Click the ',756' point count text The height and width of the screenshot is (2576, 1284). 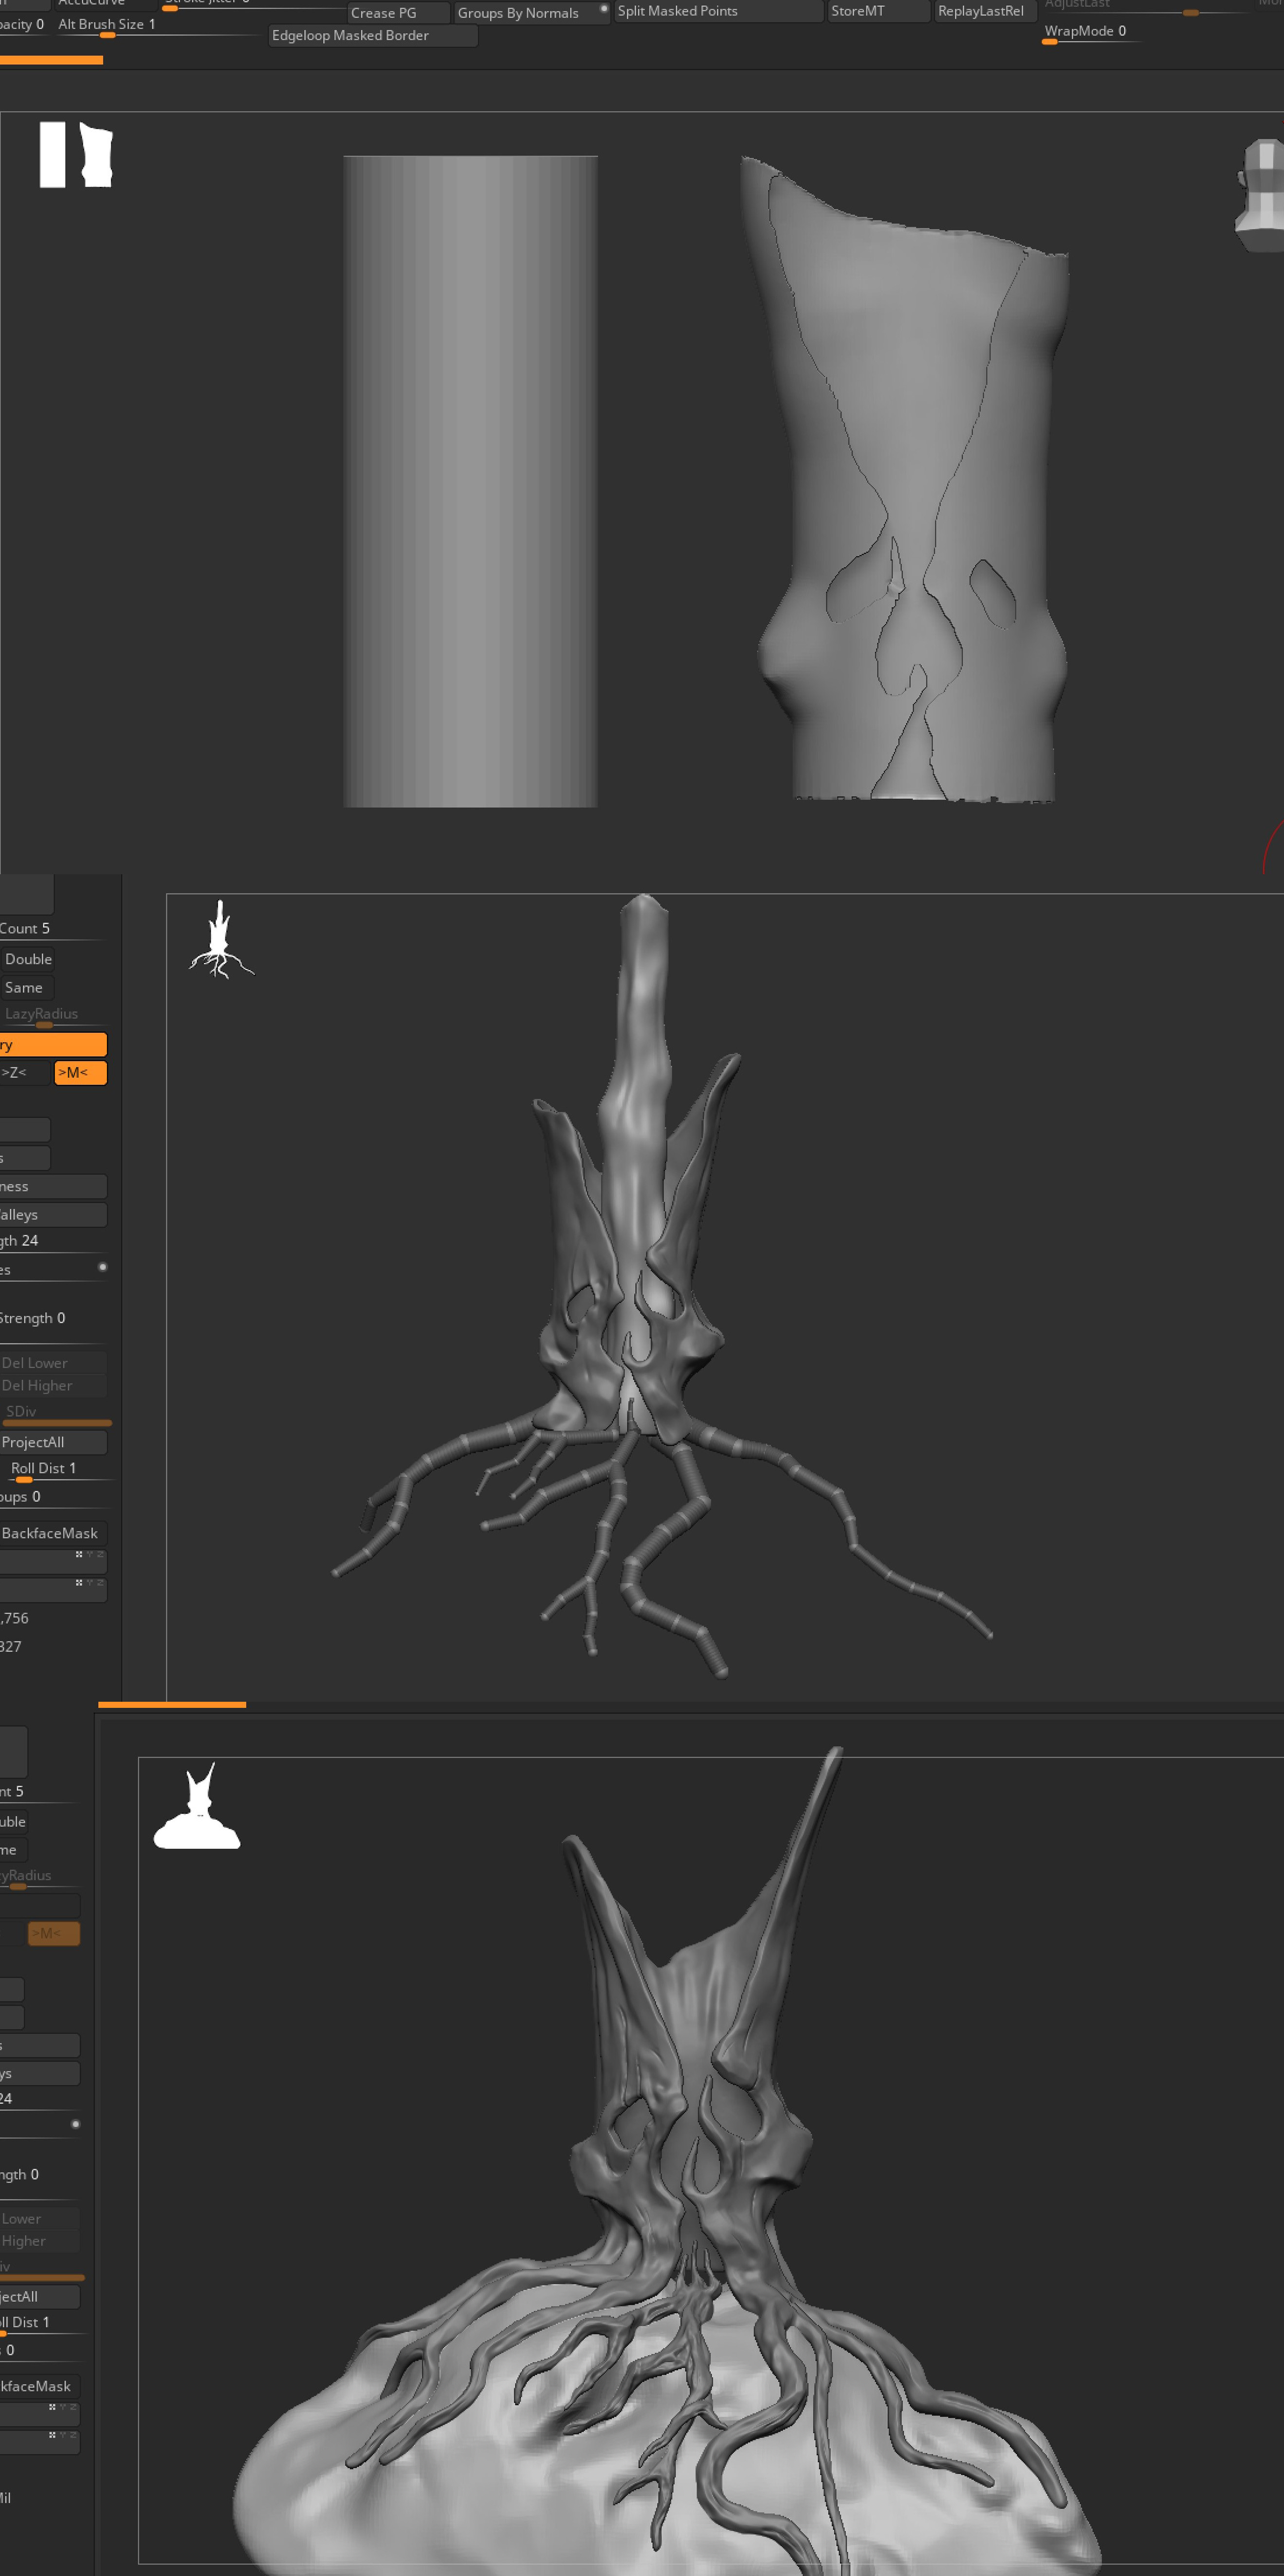coord(15,1618)
